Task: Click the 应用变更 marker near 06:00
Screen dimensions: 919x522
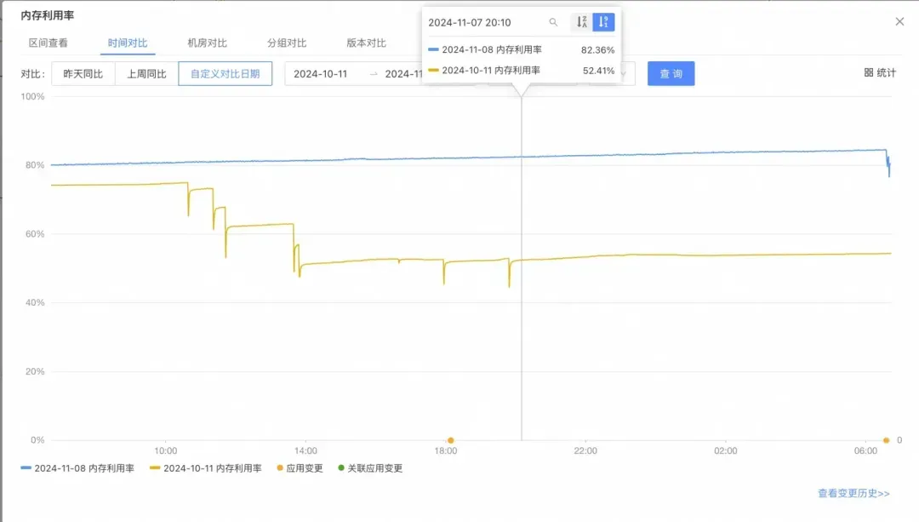Action: 886,440
